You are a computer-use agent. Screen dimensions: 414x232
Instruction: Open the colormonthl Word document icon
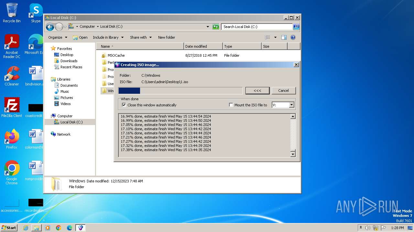click(35, 139)
